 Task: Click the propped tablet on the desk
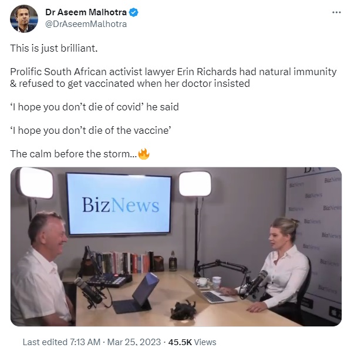click(x=136, y=293)
